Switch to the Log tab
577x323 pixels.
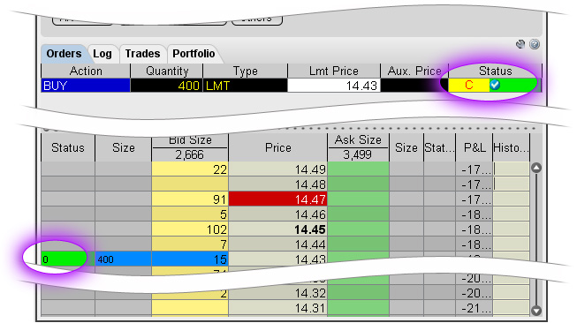coord(102,54)
